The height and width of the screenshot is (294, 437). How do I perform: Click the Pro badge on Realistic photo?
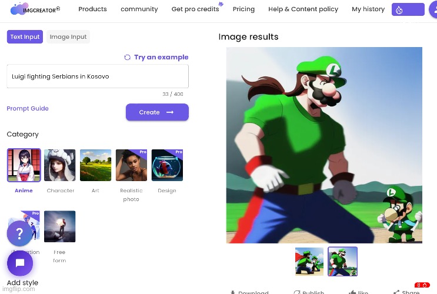coord(143,152)
